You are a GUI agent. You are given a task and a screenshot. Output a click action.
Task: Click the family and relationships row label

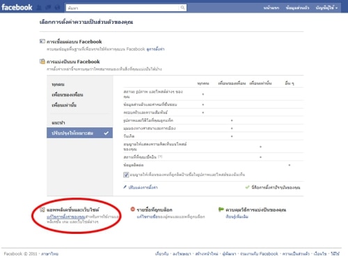[x=145, y=113]
